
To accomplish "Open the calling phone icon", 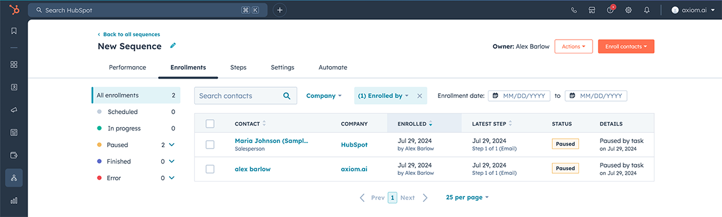I will (x=574, y=10).
